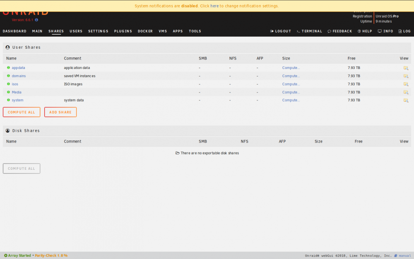Viewport: 414px width, 259px height.
Task: Click the Size column header in User Shares
Action: click(286, 59)
